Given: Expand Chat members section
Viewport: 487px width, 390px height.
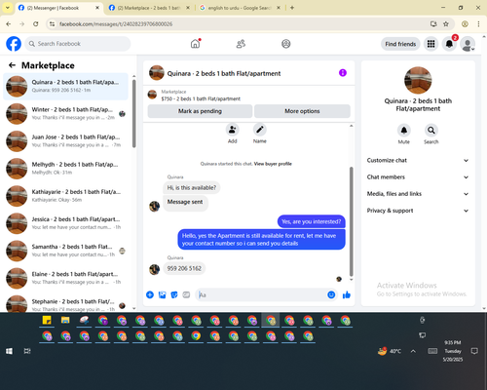Looking at the screenshot, I should 418,177.
